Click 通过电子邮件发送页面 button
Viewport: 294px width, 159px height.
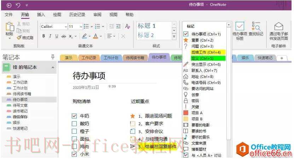pos(279,31)
